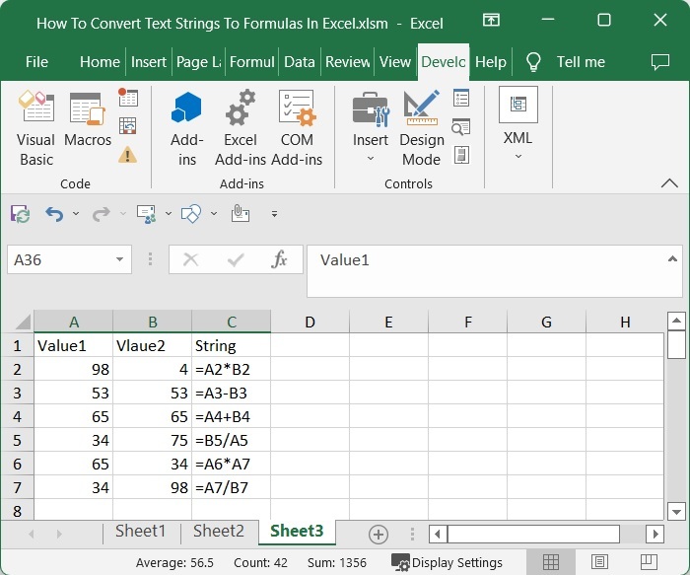Image resolution: width=690 pixels, height=575 pixels.
Task: Click the Macro Security warning icon
Action: pyautogui.click(x=128, y=154)
